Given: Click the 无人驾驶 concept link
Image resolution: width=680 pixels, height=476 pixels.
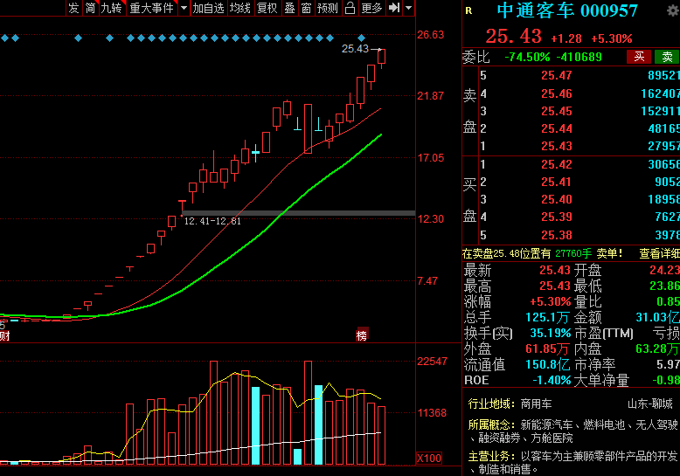Looking at the screenshot, I should click(x=656, y=424).
